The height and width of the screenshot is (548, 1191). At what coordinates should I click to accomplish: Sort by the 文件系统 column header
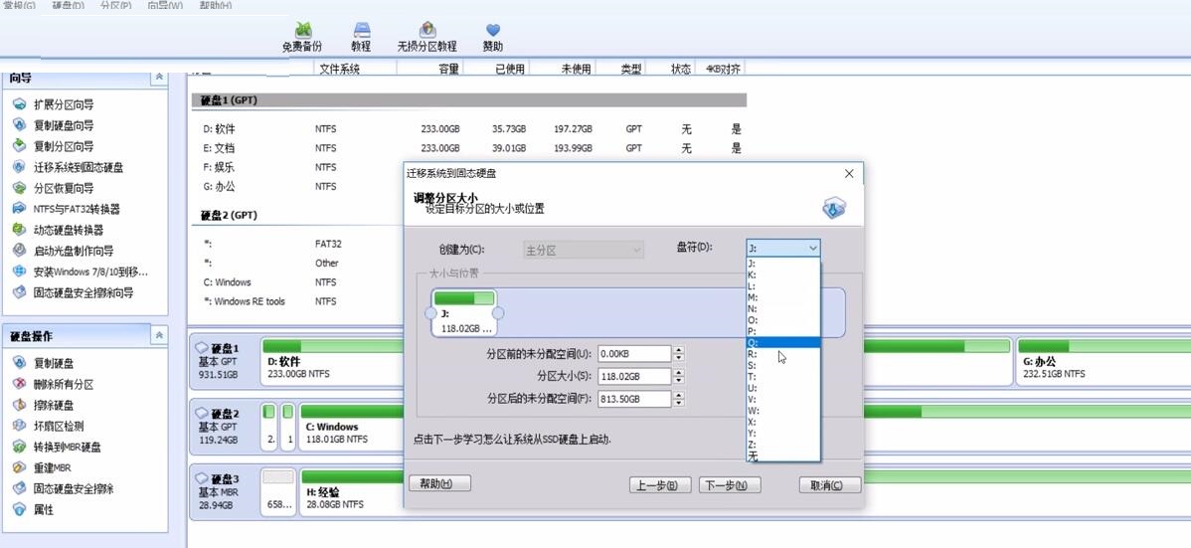355,69
